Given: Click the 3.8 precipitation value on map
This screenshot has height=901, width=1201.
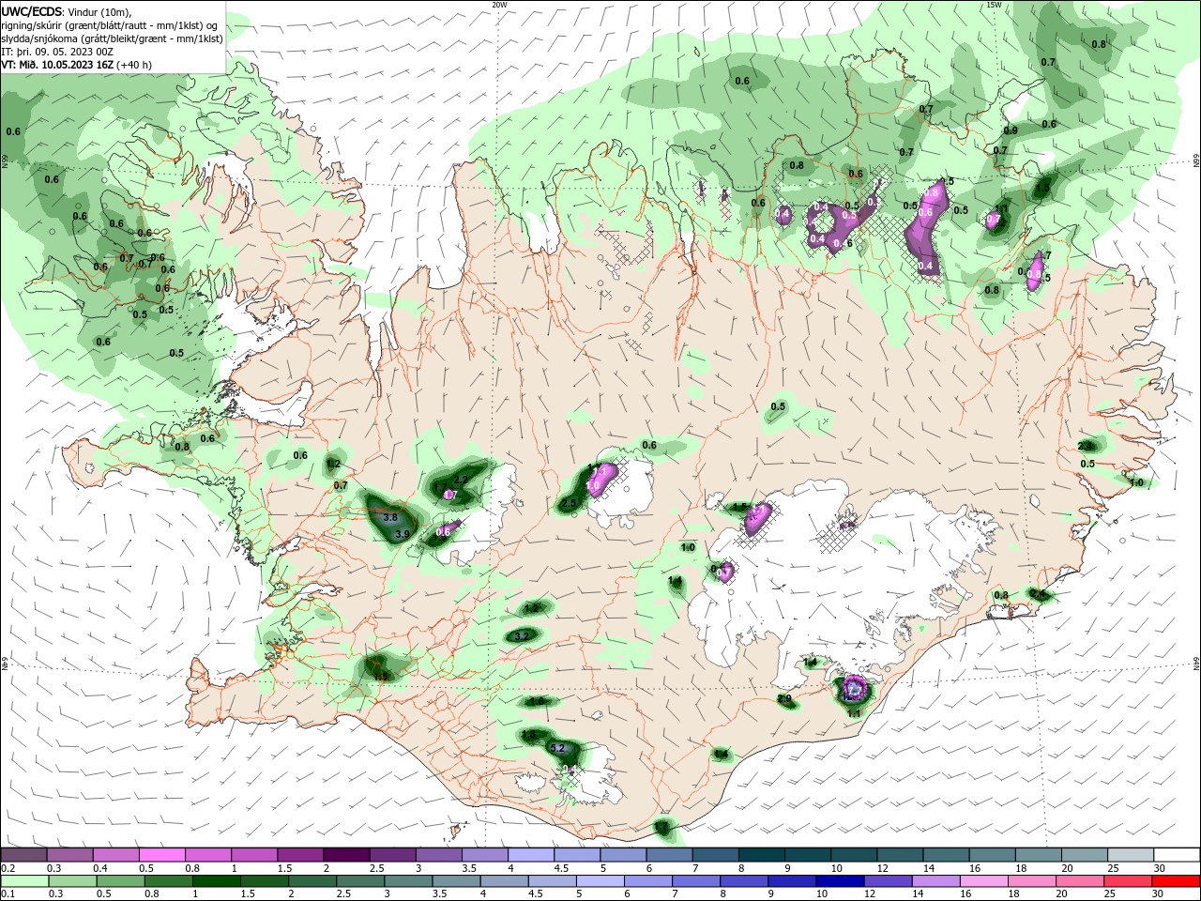Looking at the screenshot, I should pos(390,517).
